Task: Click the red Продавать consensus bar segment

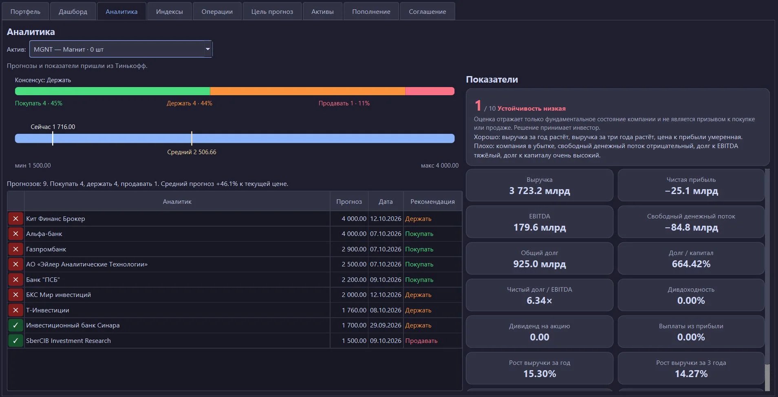Action: pyautogui.click(x=430, y=91)
